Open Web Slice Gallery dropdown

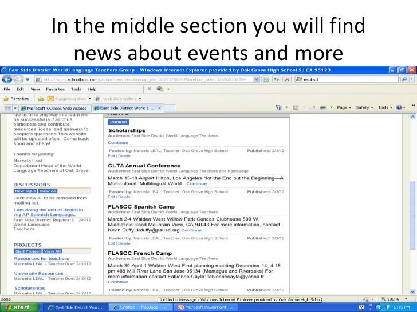point(118,99)
